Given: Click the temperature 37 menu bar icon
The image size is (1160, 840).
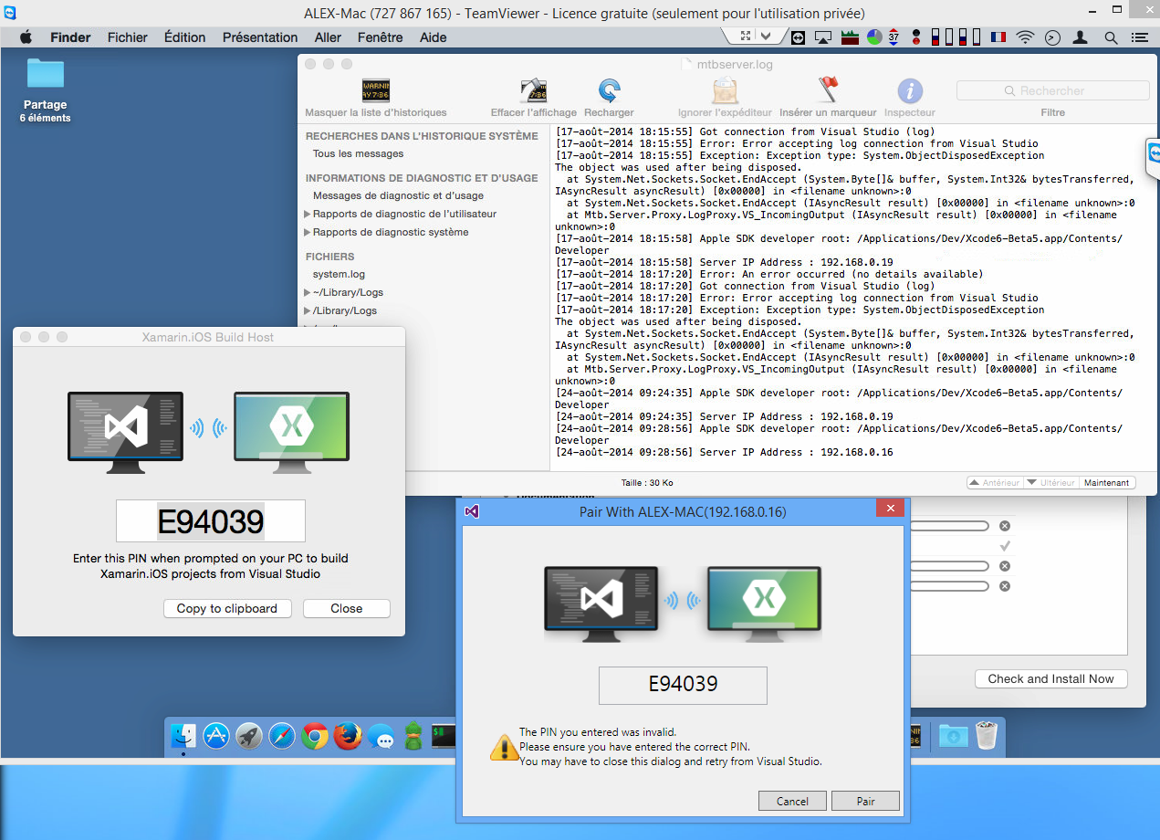Looking at the screenshot, I should (894, 37).
